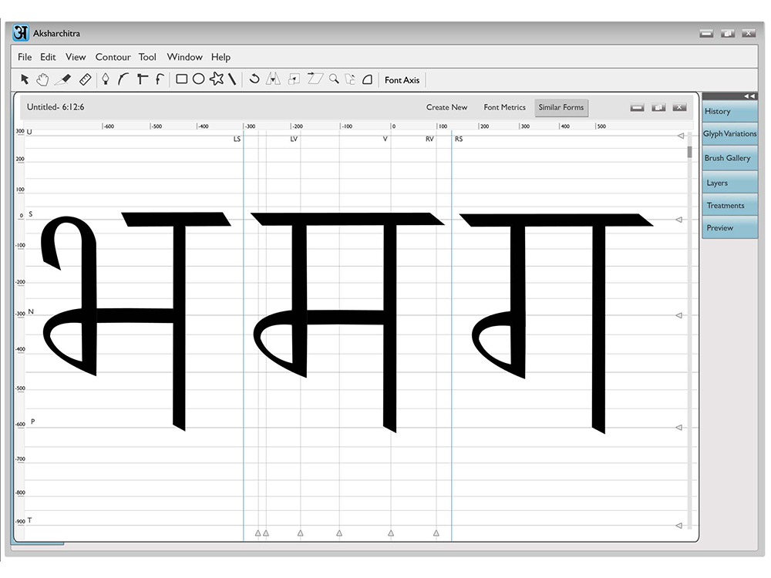Viewport: 771px width, 578px height.
Task: Select the rectangle shape tool
Action: click(181, 79)
